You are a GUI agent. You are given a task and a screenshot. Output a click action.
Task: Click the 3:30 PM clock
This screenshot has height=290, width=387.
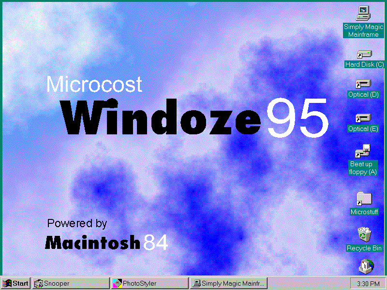368,284
